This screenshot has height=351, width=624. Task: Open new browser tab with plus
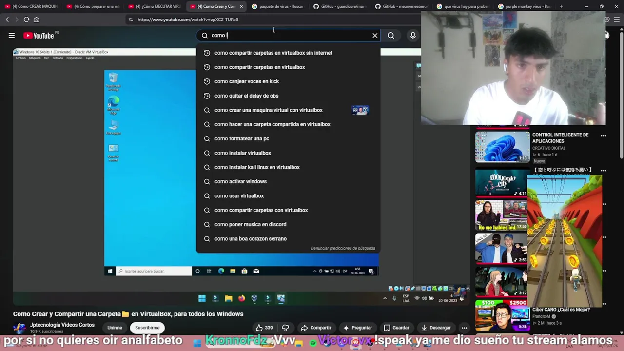tap(561, 6)
